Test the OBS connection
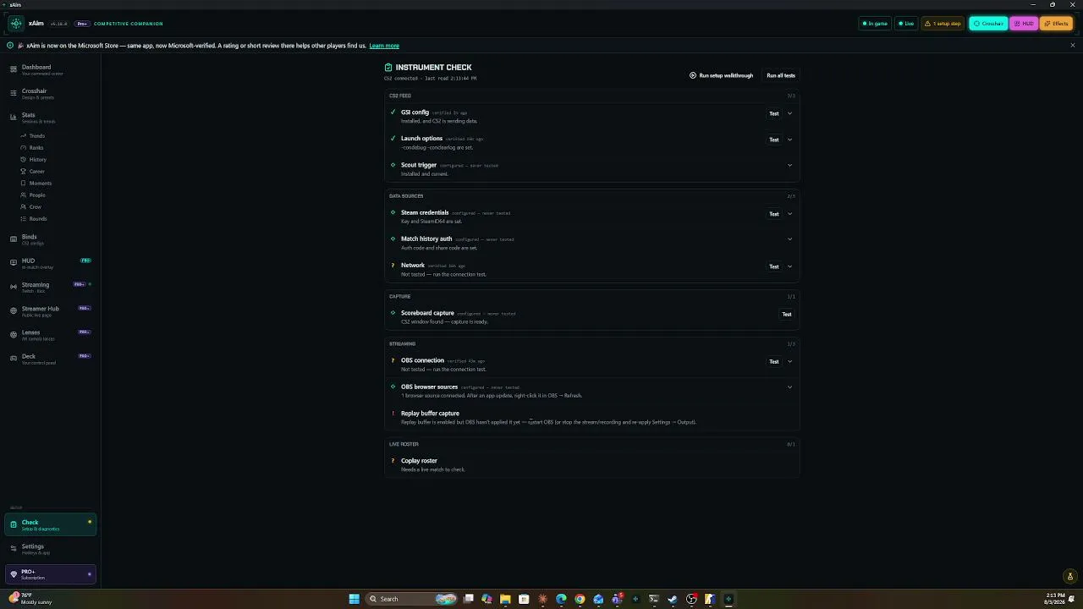Screen dimensions: 1083x609 point(773,362)
